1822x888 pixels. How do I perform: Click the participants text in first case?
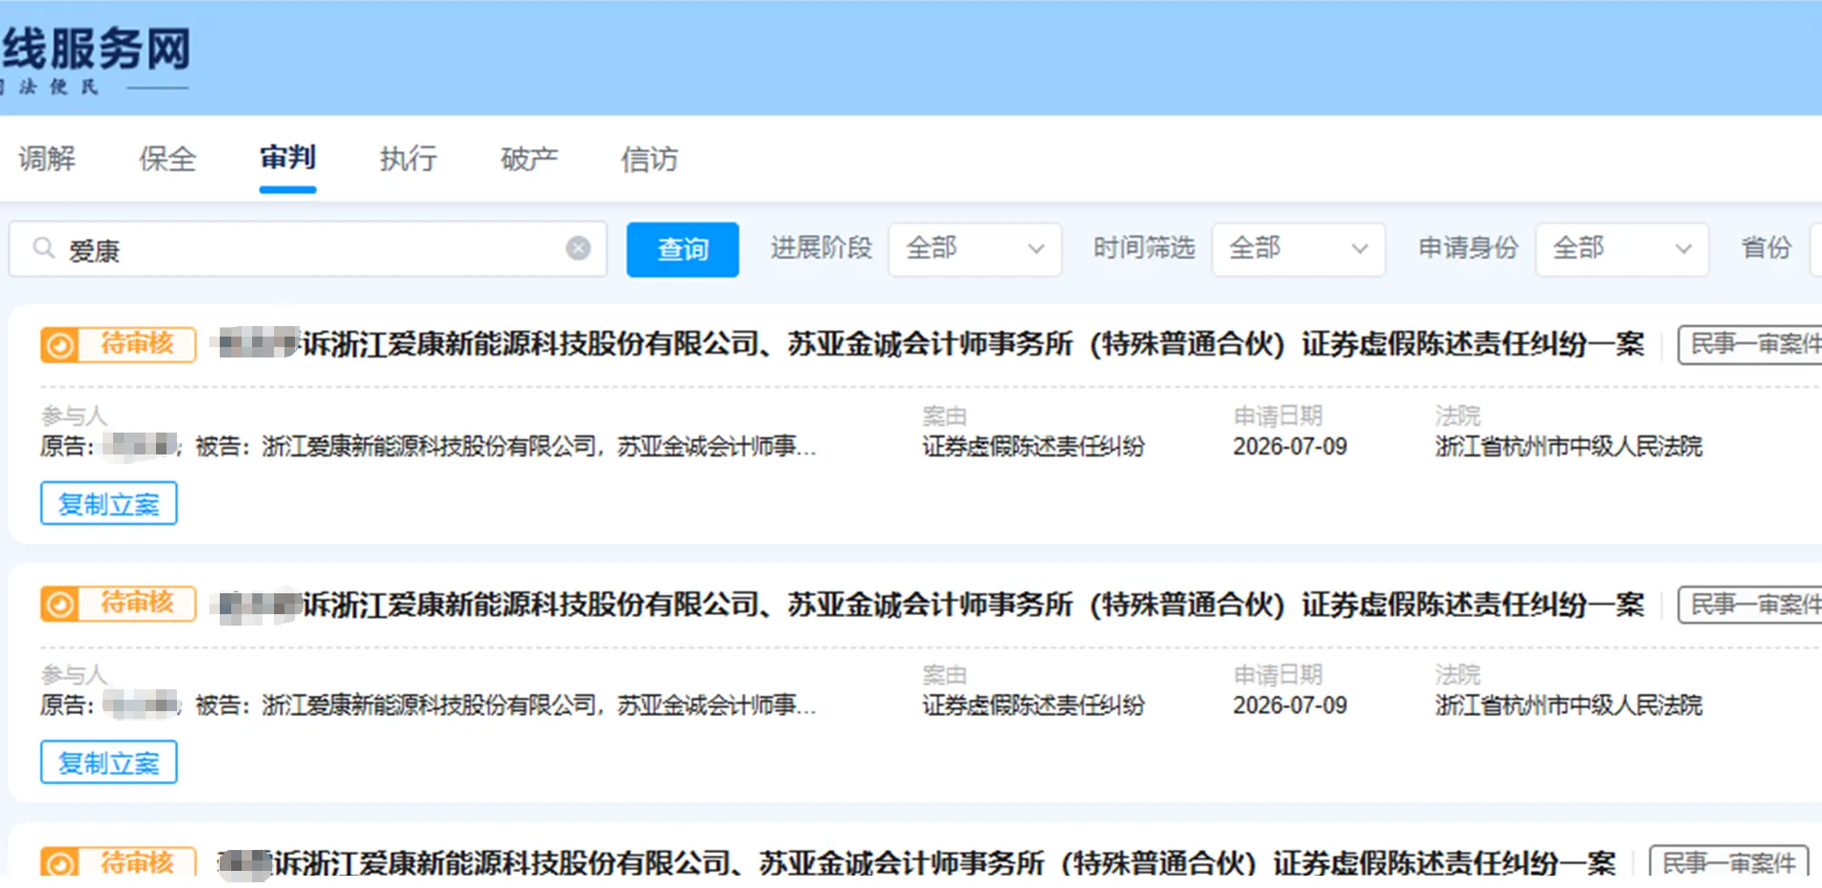click(428, 446)
